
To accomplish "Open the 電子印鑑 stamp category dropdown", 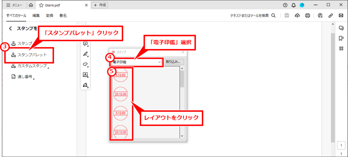I will (x=137, y=62).
